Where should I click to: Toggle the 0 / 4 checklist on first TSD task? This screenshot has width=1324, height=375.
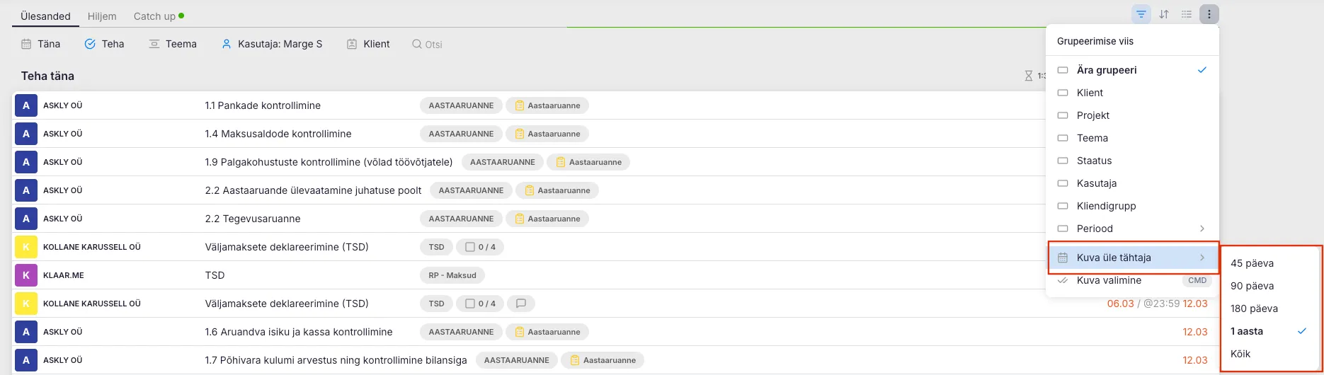tap(480, 247)
